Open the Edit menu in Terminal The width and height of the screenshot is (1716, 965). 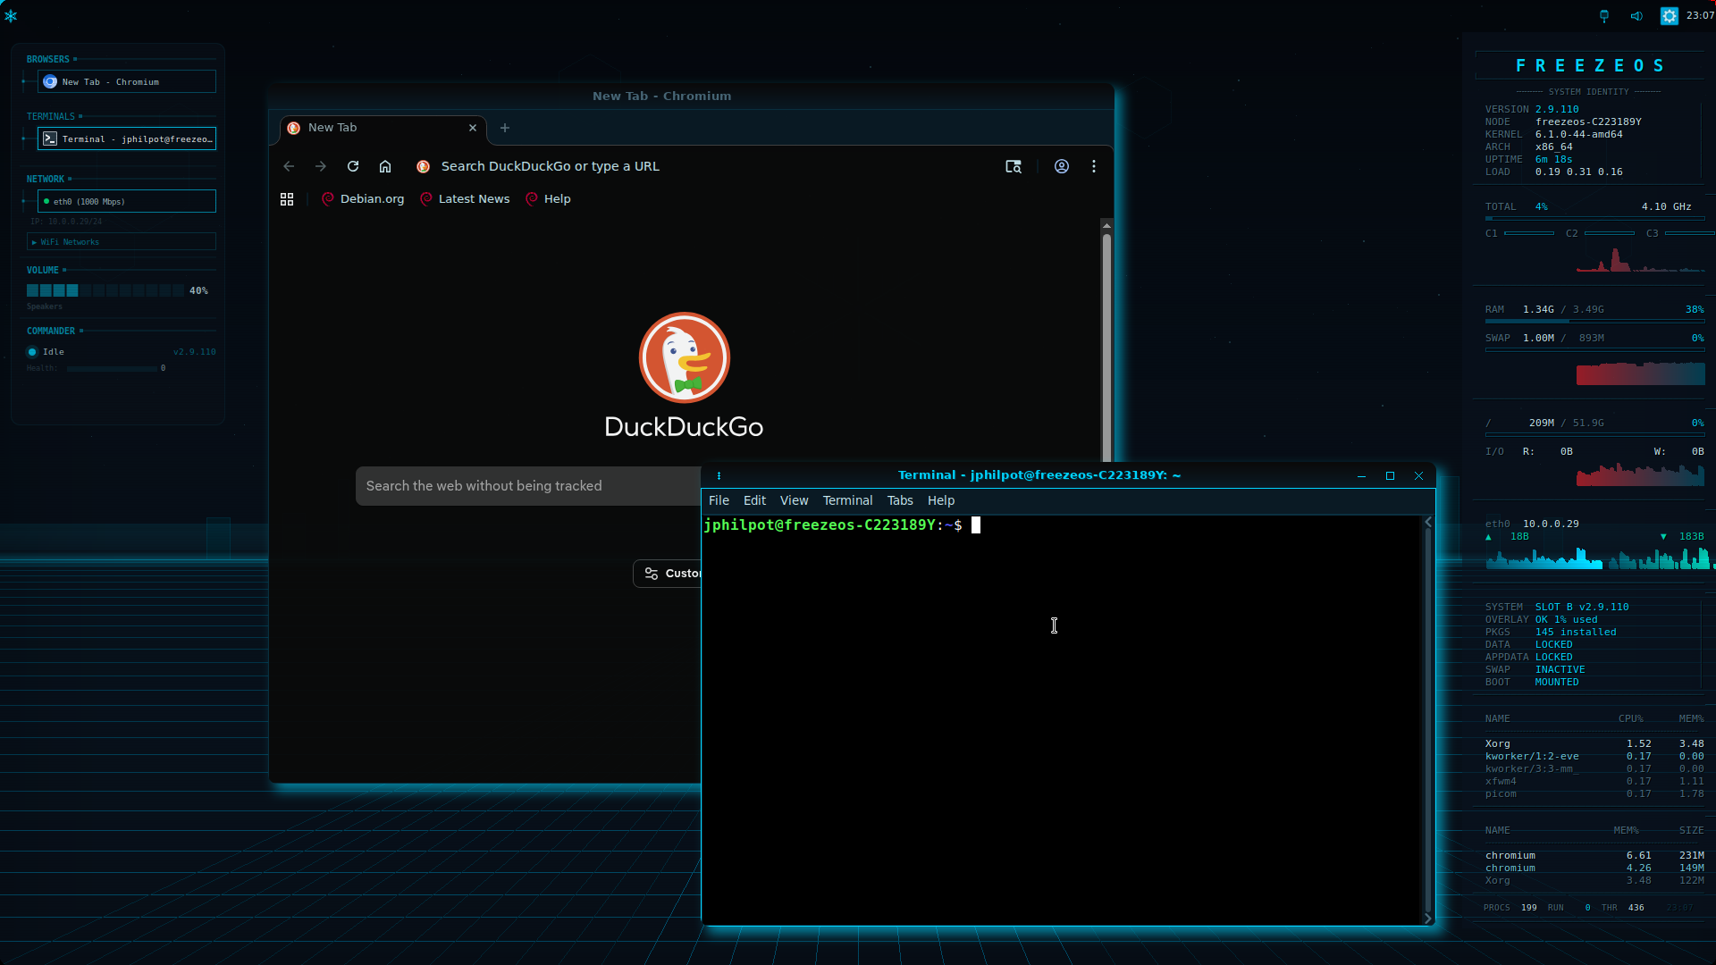coord(754,500)
